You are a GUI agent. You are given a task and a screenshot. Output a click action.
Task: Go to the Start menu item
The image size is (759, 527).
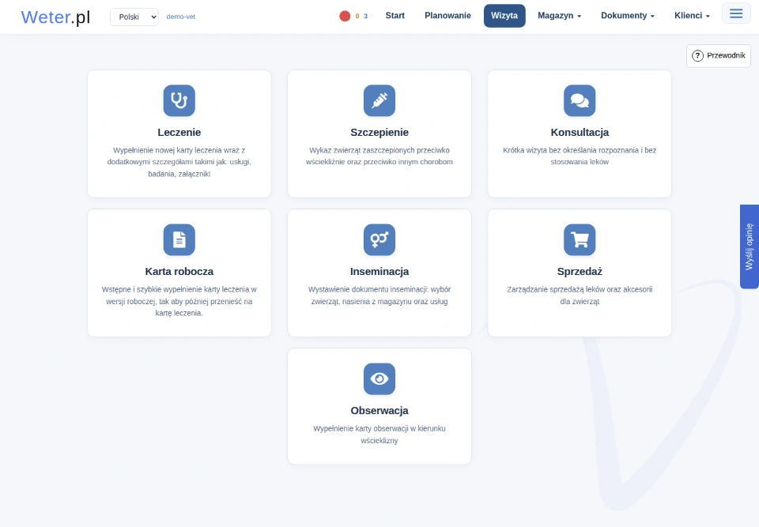point(395,16)
